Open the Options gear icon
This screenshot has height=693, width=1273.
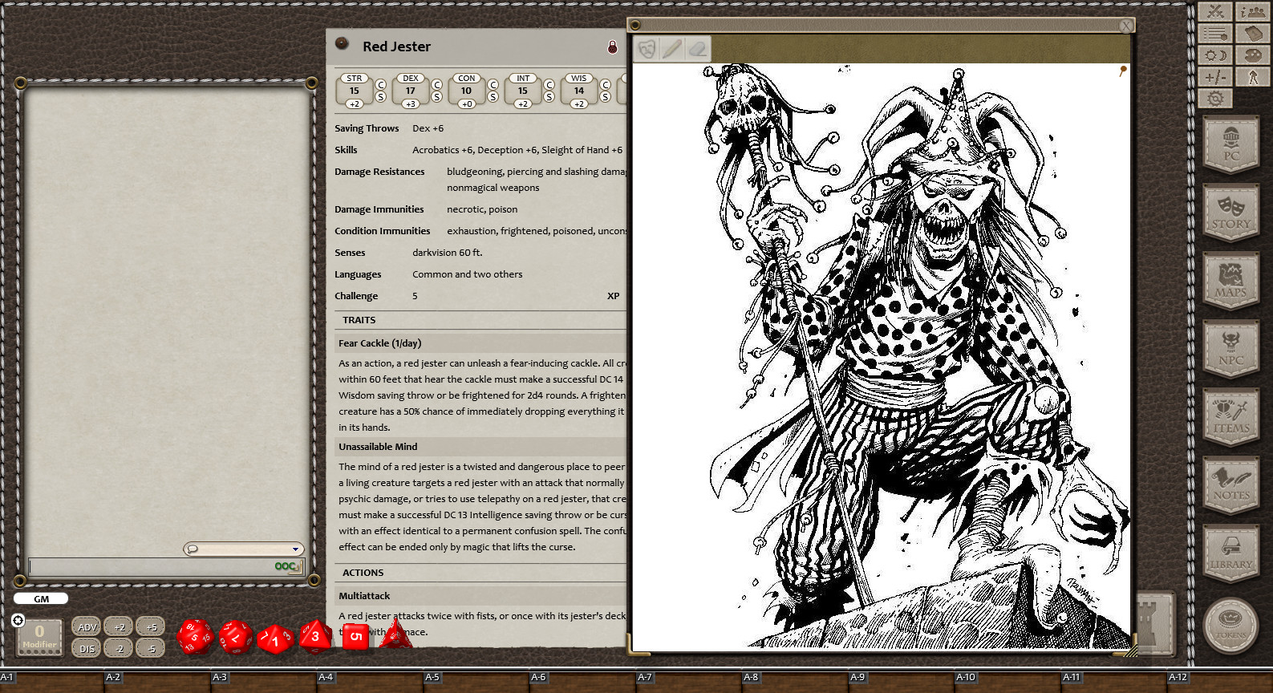[x=1214, y=99]
